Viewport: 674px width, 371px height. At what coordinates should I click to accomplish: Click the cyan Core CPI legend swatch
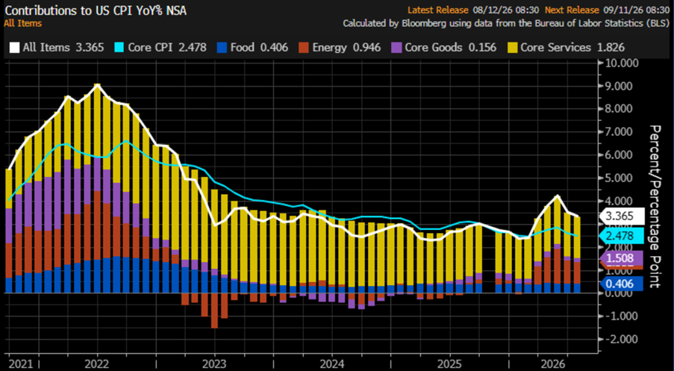pyautogui.click(x=119, y=47)
